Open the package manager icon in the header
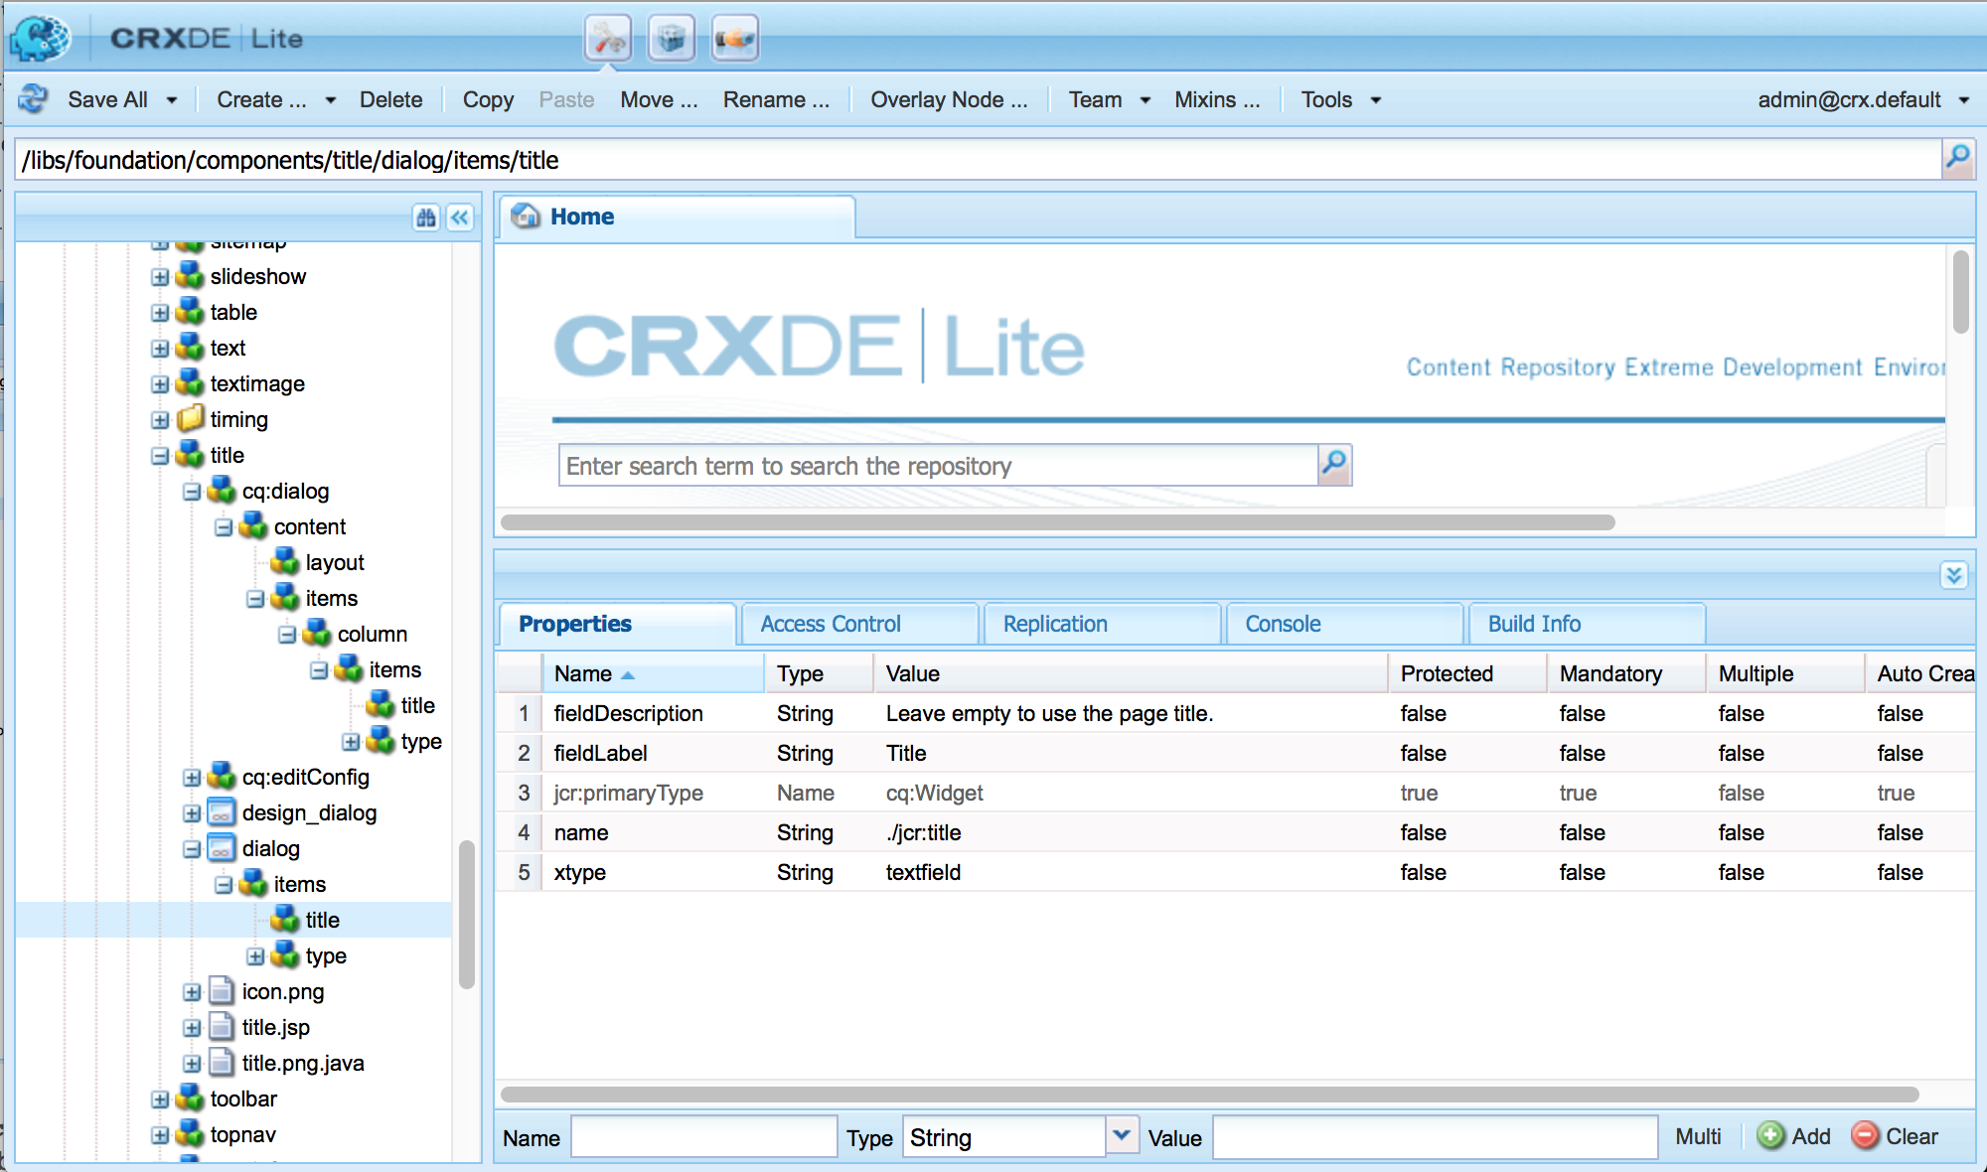Viewport: 1987px width, 1172px height. pos(672,40)
